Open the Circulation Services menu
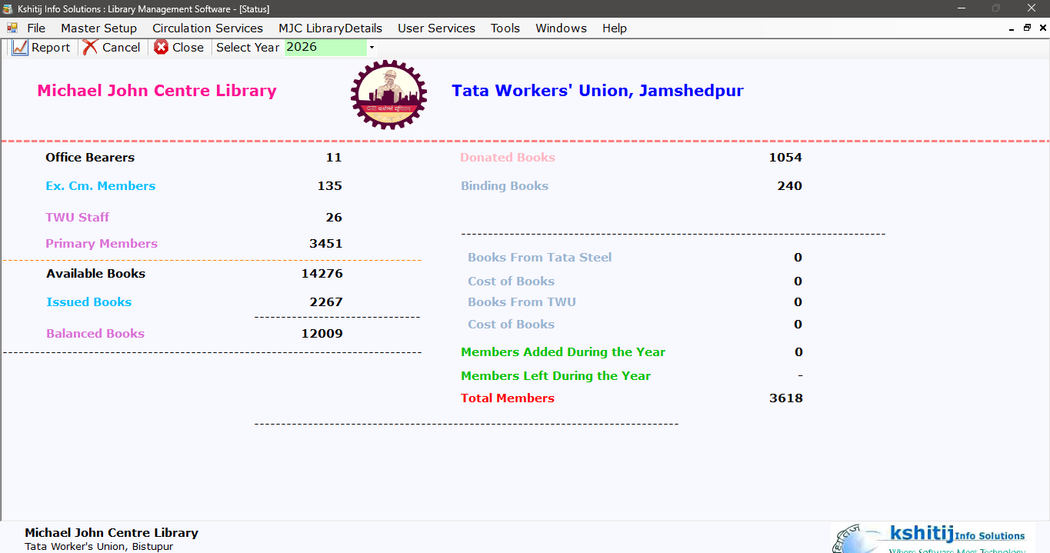This screenshot has width=1050, height=553. (x=208, y=28)
